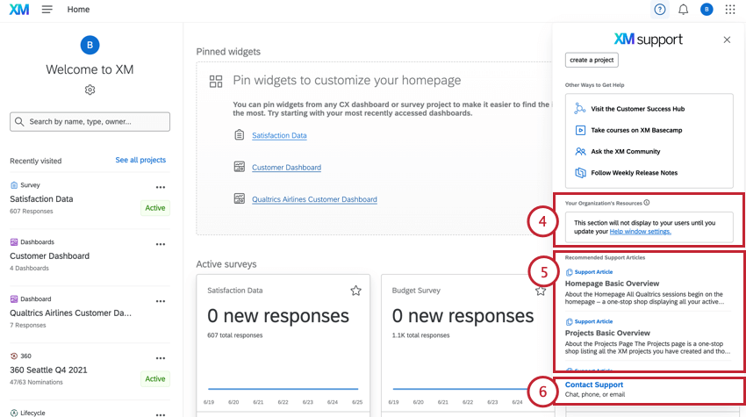This screenshot has width=746, height=417.
Task: Open the notifications bell
Action: [x=683, y=9]
